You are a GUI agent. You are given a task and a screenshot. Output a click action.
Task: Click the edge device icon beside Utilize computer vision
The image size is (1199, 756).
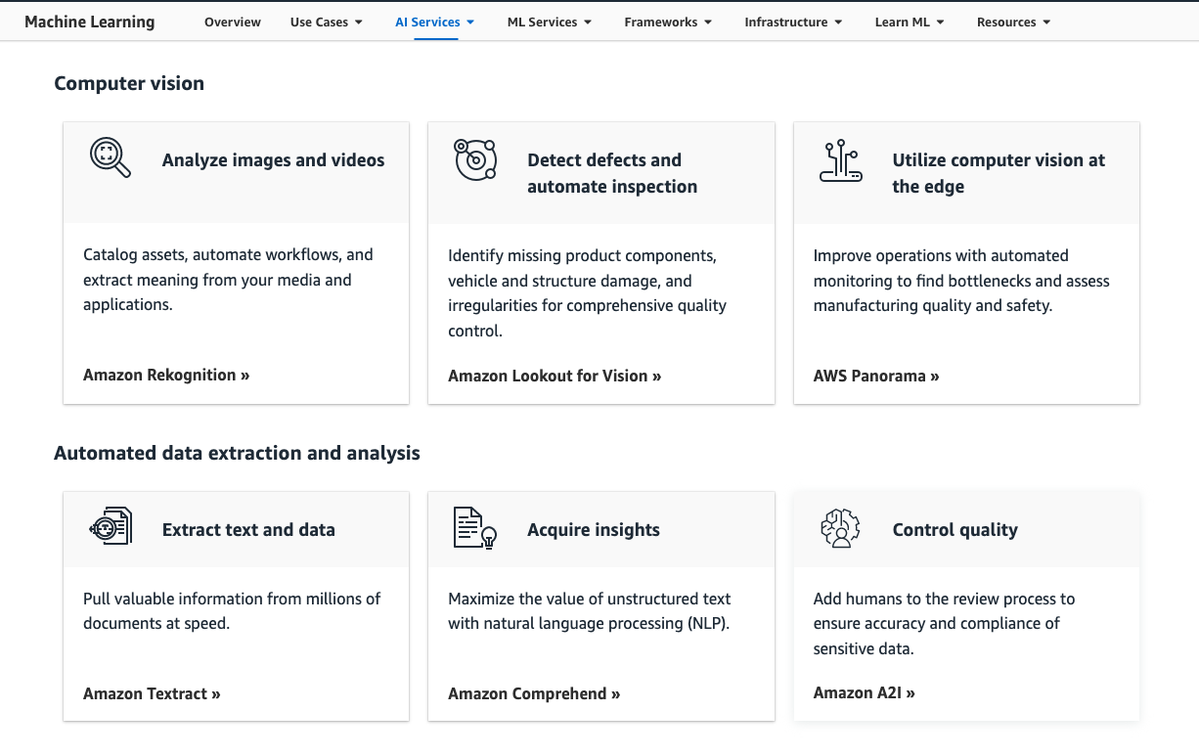tap(840, 161)
